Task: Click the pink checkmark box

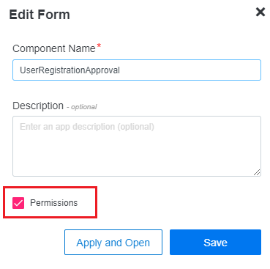Action: click(18, 203)
